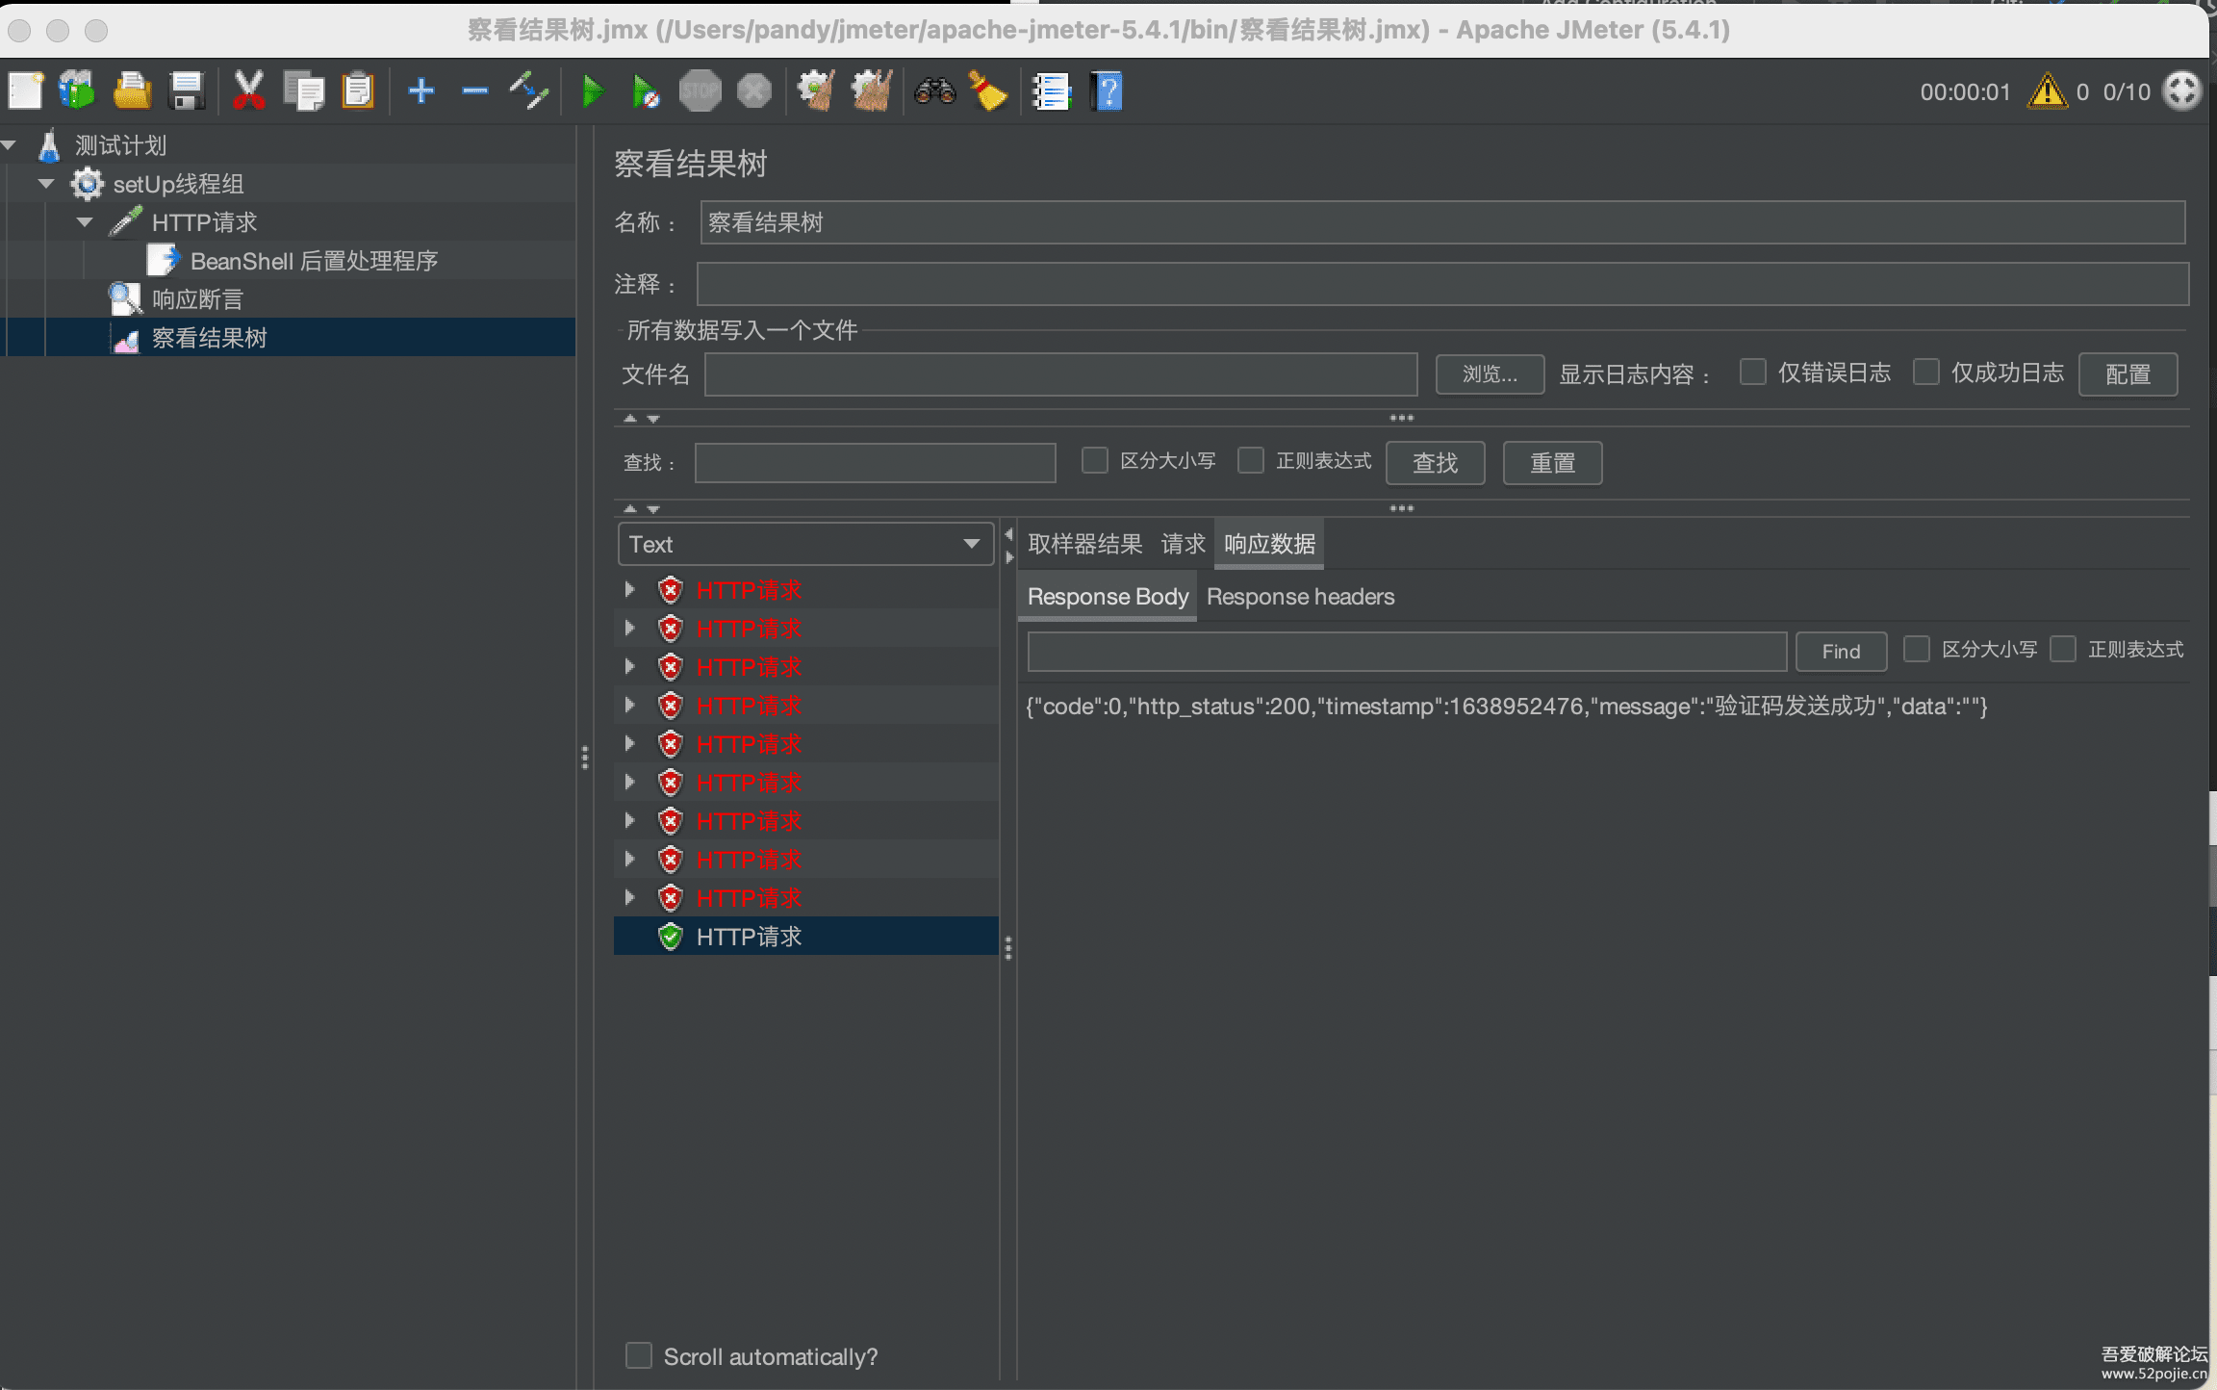Switch to the 取样器结果 tab
The image size is (2217, 1390).
coord(1084,545)
